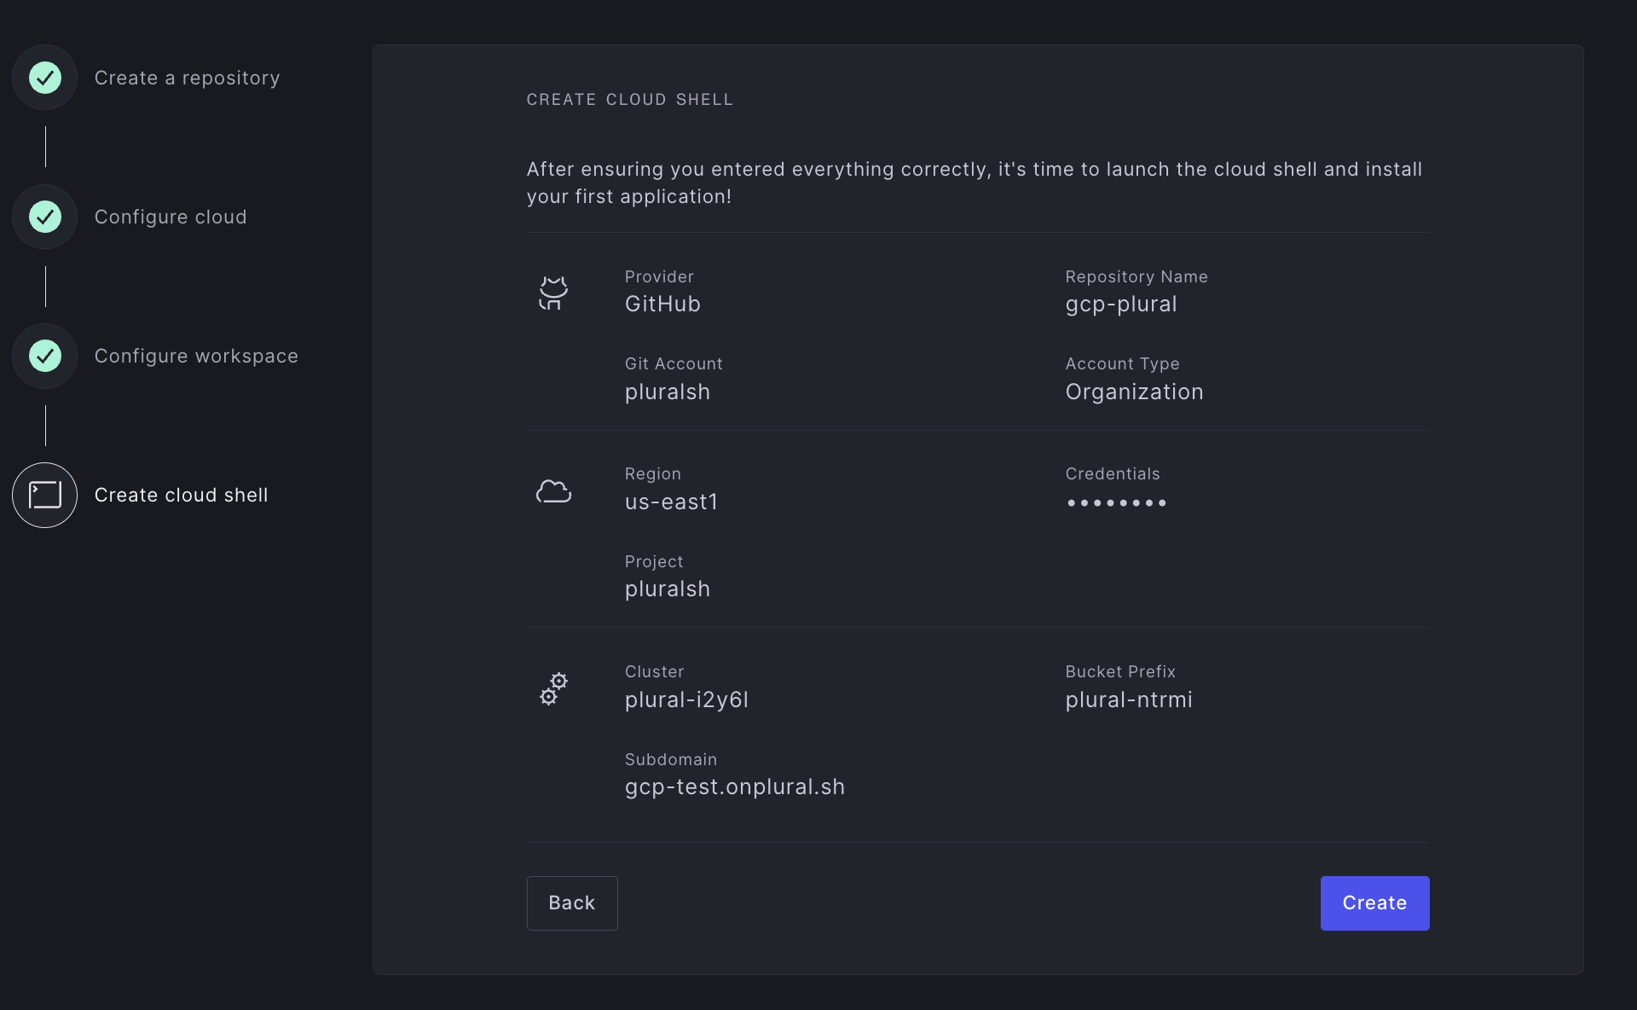Click the gcp-plural repository name value
Image resolution: width=1637 pixels, height=1010 pixels.
tap(1121, 304)
